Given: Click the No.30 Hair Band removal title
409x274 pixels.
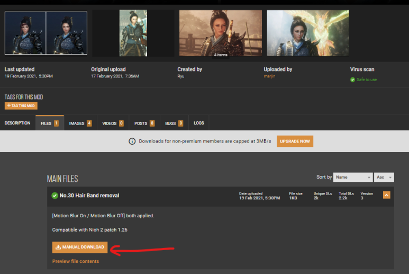Looking at the screenshot, I should pos(89,196).
